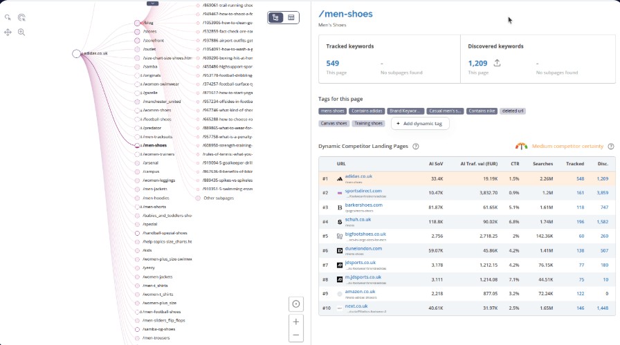This screenshot has height=345, width=620.
Task: Recenter the tree with the target button
Action: click(295, 304)
